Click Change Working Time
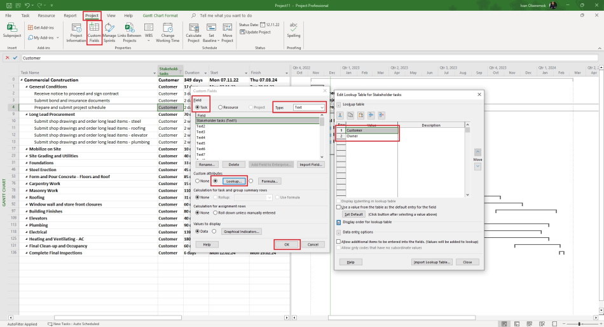 coord(168,33)
